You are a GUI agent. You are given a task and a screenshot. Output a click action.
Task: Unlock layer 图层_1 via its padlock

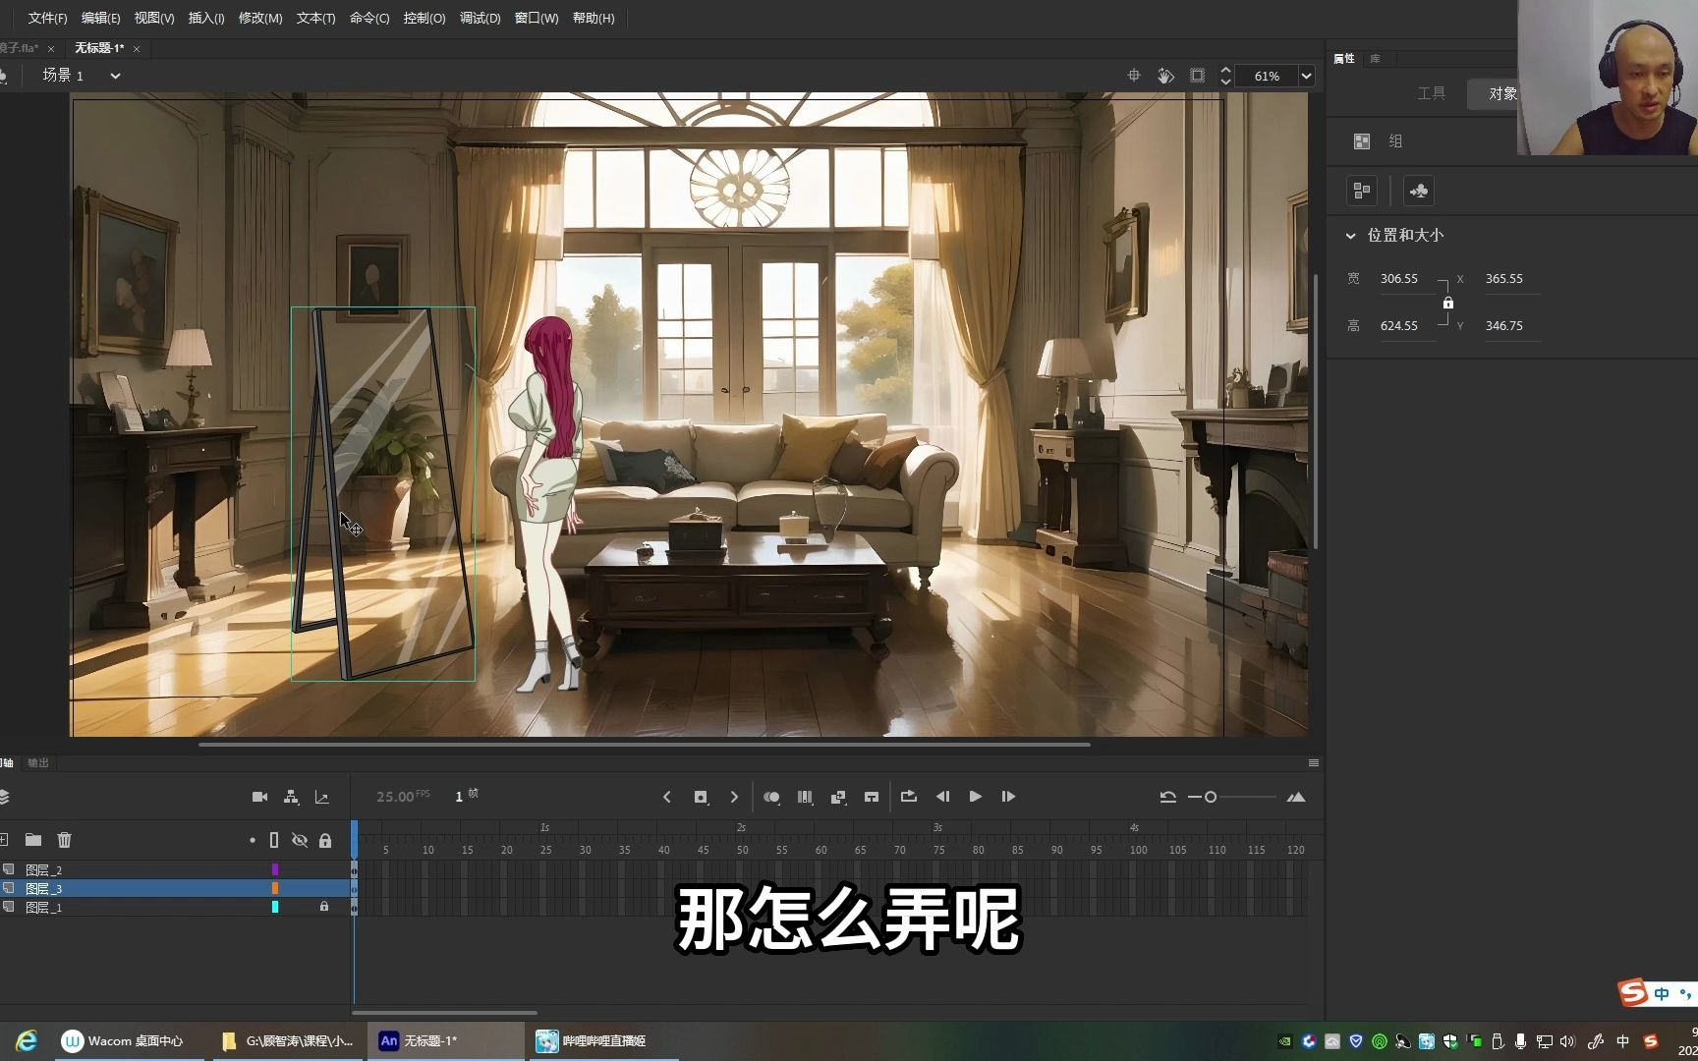[x=324, y=907]
